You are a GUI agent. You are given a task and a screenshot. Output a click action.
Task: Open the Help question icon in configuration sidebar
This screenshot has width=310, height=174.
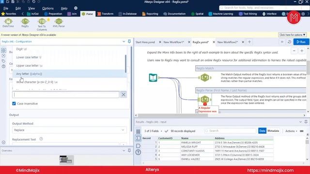pyautogui.click(x=3, y=67)
